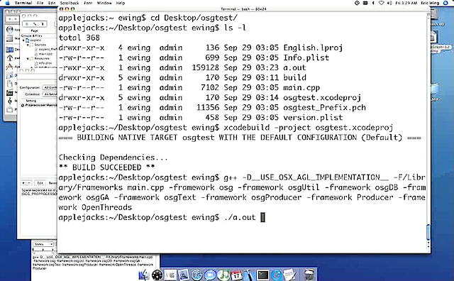Open the Apple menu

coord(8,3)
